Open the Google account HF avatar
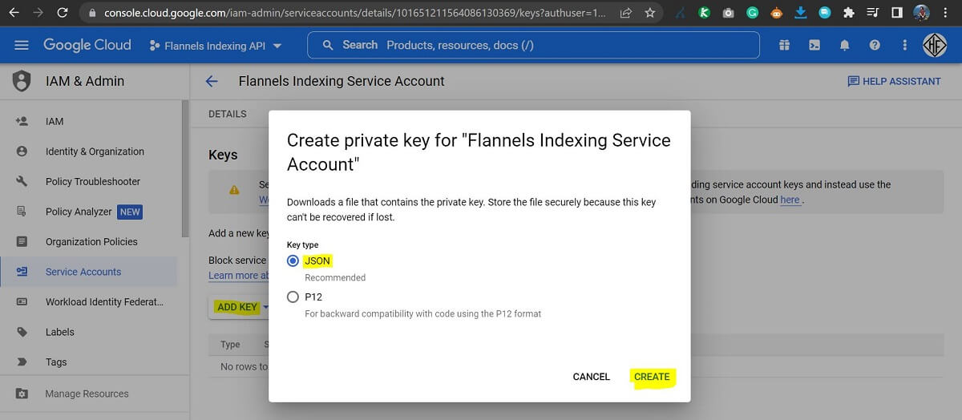This screenshot has height=420, width=962. coord(936,46)
